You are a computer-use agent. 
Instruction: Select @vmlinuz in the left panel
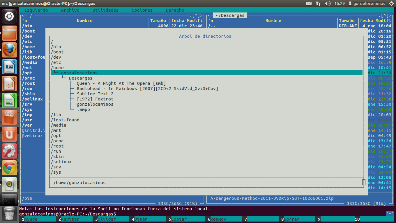point(32,136)
